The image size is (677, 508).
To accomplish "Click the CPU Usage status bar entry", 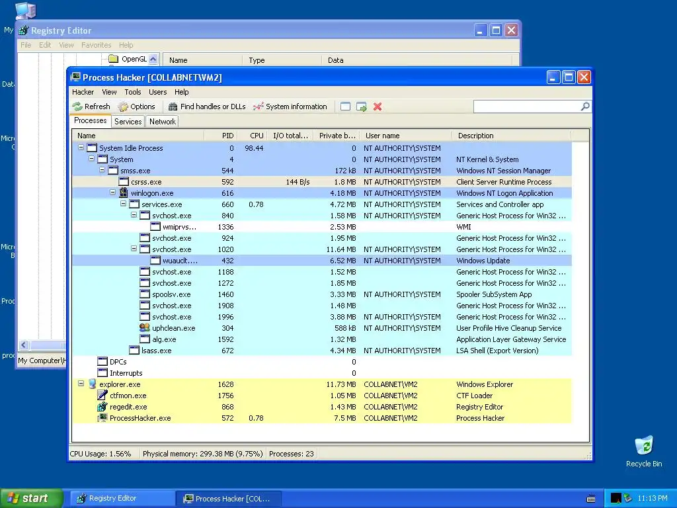I will click(x=100, y=454).
